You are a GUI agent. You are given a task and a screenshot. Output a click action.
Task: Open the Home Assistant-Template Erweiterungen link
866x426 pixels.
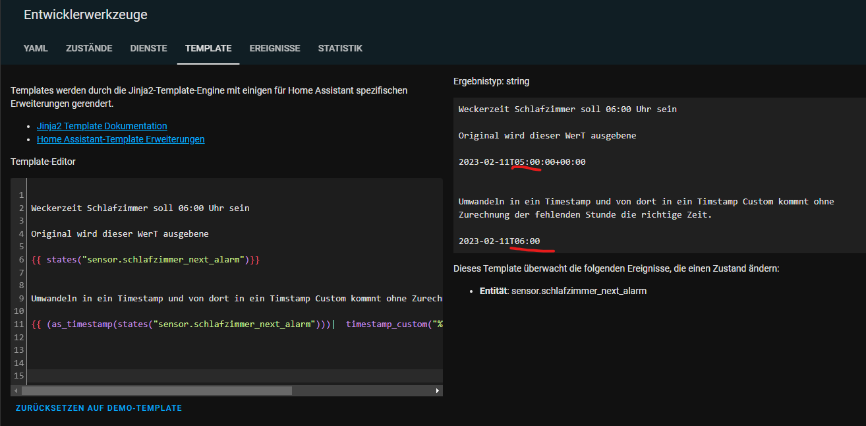pyautogui.click(x=121, y=139)
